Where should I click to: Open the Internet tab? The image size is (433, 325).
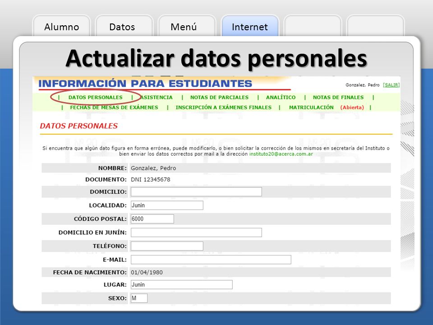(250, 27)
